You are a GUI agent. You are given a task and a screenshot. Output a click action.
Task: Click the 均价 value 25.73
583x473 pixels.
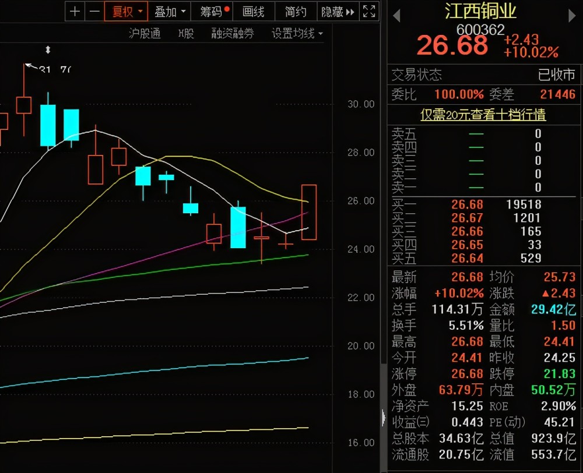point(560,277)
